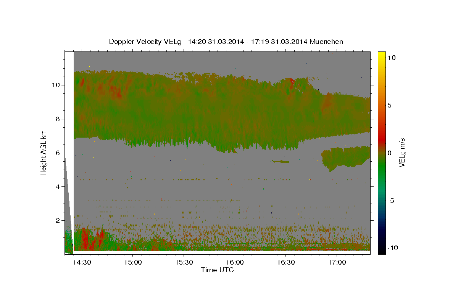Click the red low-level echo near 14:30

(x=85, y=239)
